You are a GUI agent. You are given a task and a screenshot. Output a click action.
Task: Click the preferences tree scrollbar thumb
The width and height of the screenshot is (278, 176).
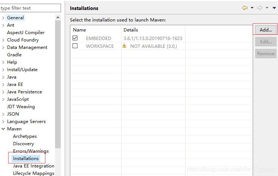click(58, 84)
